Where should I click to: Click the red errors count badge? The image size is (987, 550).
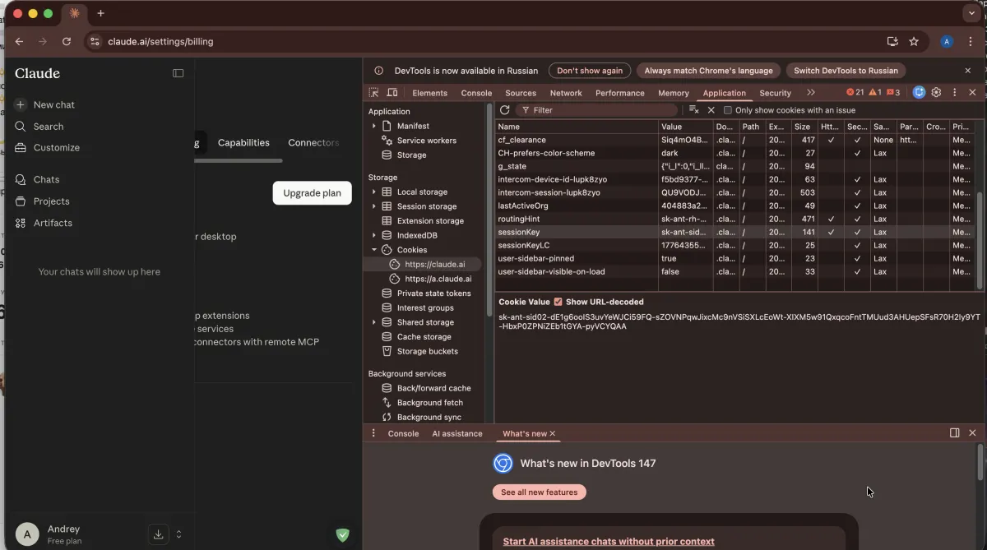pos(855,93)
